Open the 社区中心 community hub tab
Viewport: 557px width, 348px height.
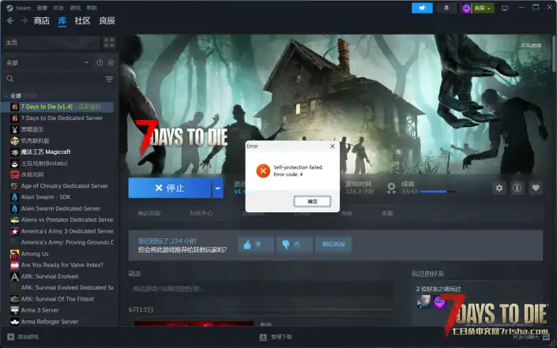click(x=201, y=213)
